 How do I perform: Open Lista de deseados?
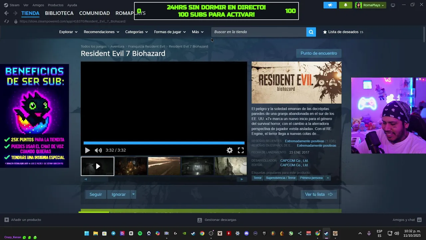[343, 32]
